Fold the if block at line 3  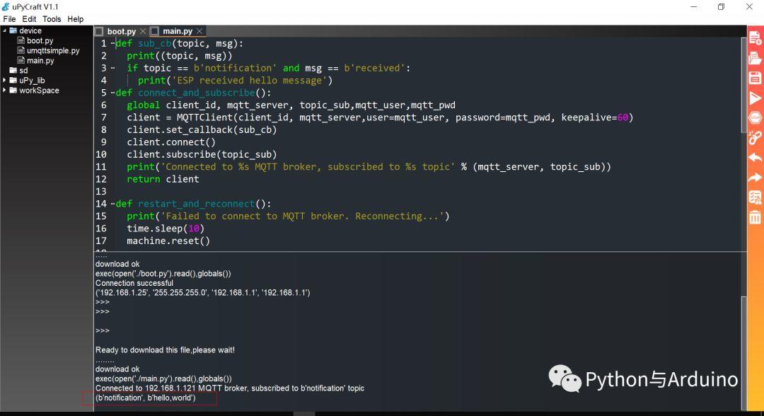coord(112,68)
